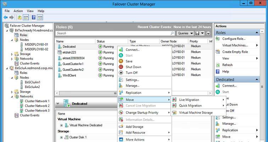Click Virtual Machines... in Actions pane

(235, 45)
